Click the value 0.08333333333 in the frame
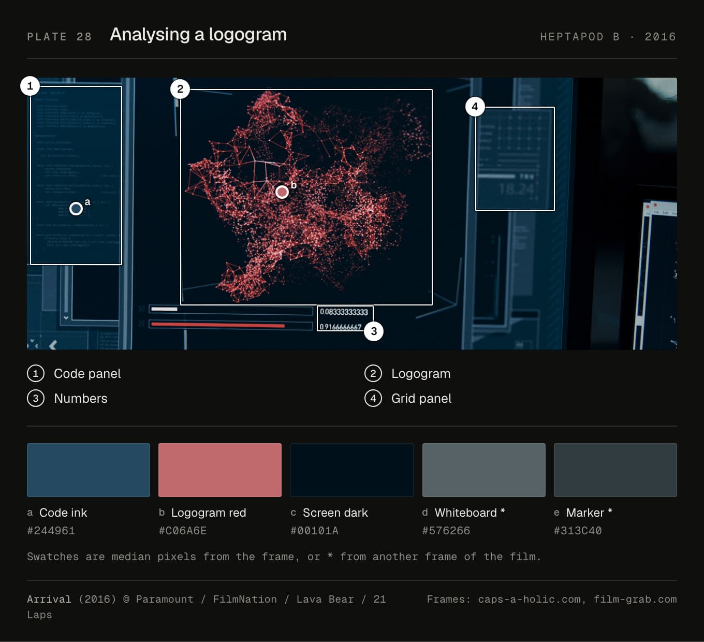The height and width of the screenshot is (642, 704). tap(344, 312)
